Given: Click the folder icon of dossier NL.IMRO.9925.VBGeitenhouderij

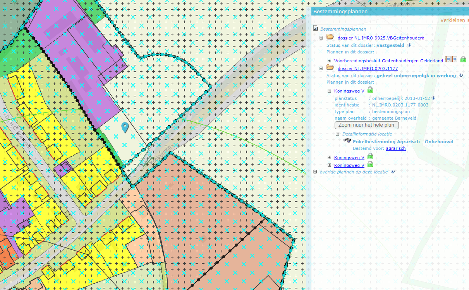Looking at the screenshot, I should 330,37.
